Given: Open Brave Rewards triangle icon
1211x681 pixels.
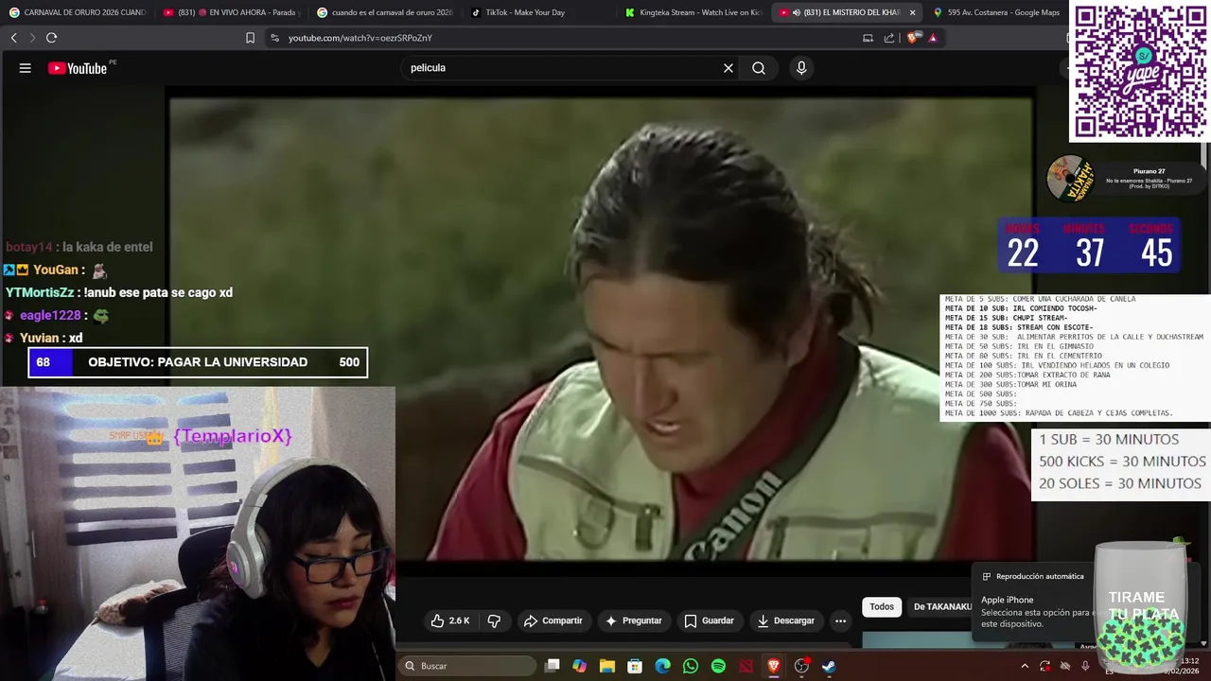Looking at the screenshot, I should point(933,38).
